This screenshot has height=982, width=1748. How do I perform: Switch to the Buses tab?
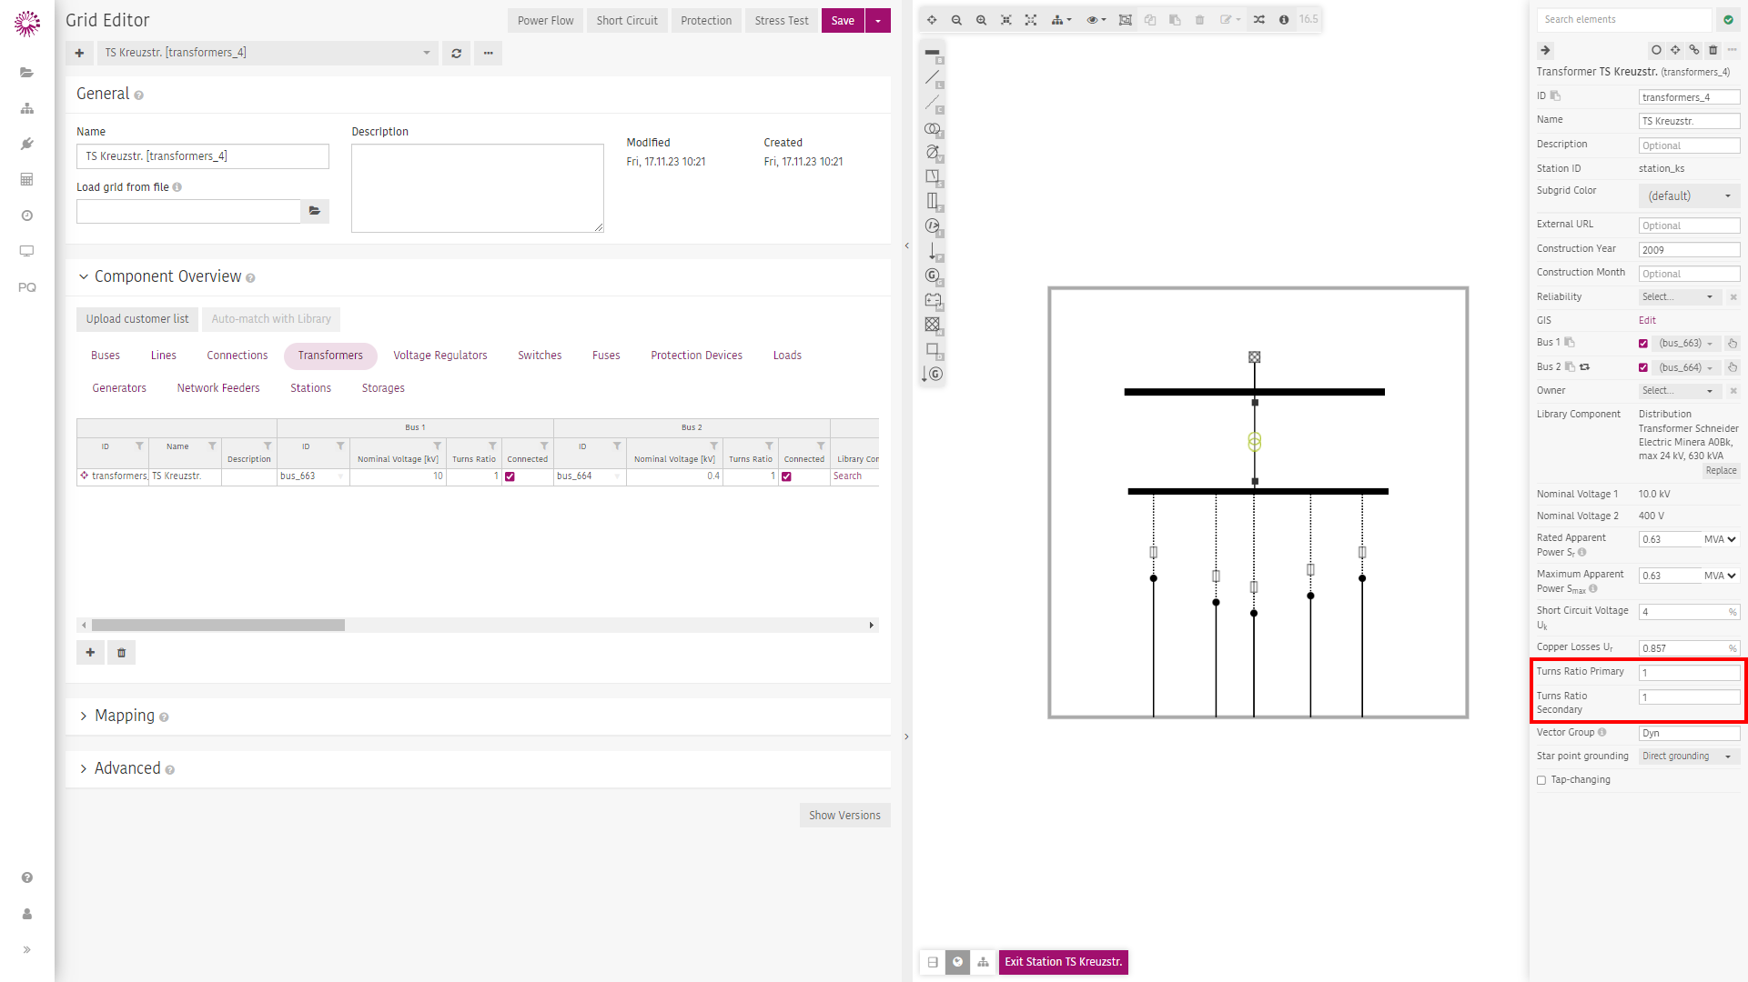106,356
